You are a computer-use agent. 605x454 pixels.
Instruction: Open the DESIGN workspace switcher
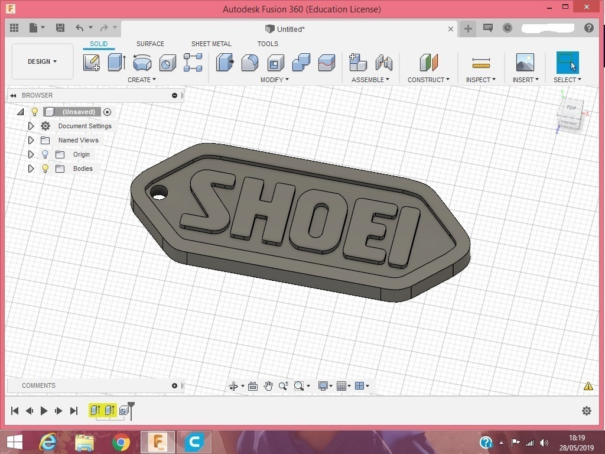(41, 61)
